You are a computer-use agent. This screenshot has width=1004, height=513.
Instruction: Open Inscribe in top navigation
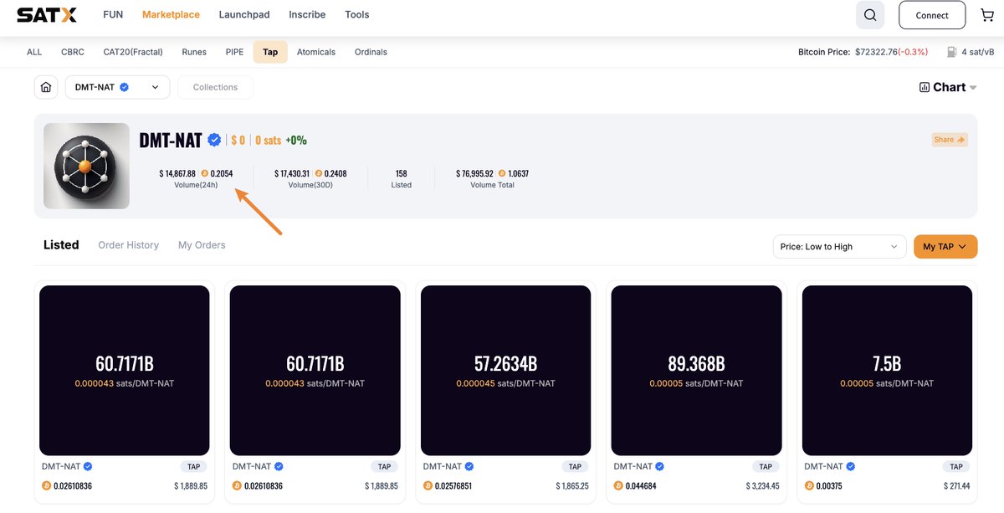(307, 15)
